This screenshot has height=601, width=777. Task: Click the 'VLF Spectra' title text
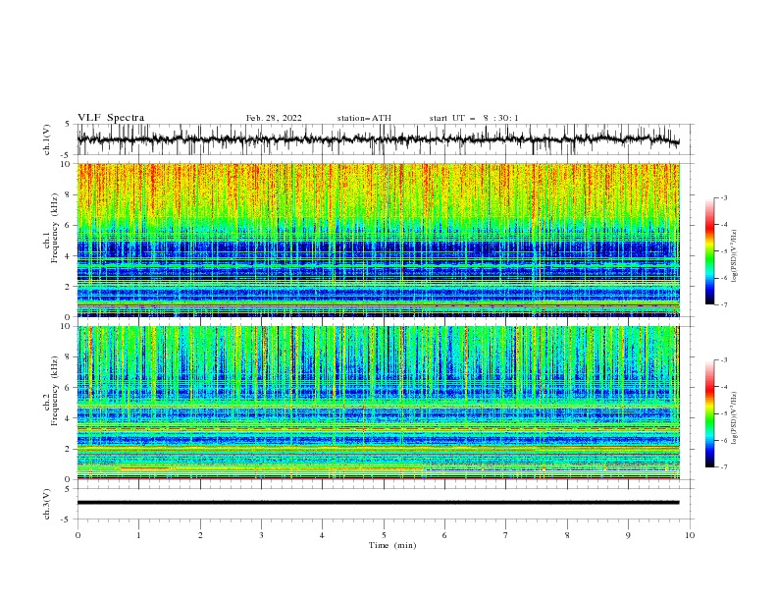click(111, 118)
